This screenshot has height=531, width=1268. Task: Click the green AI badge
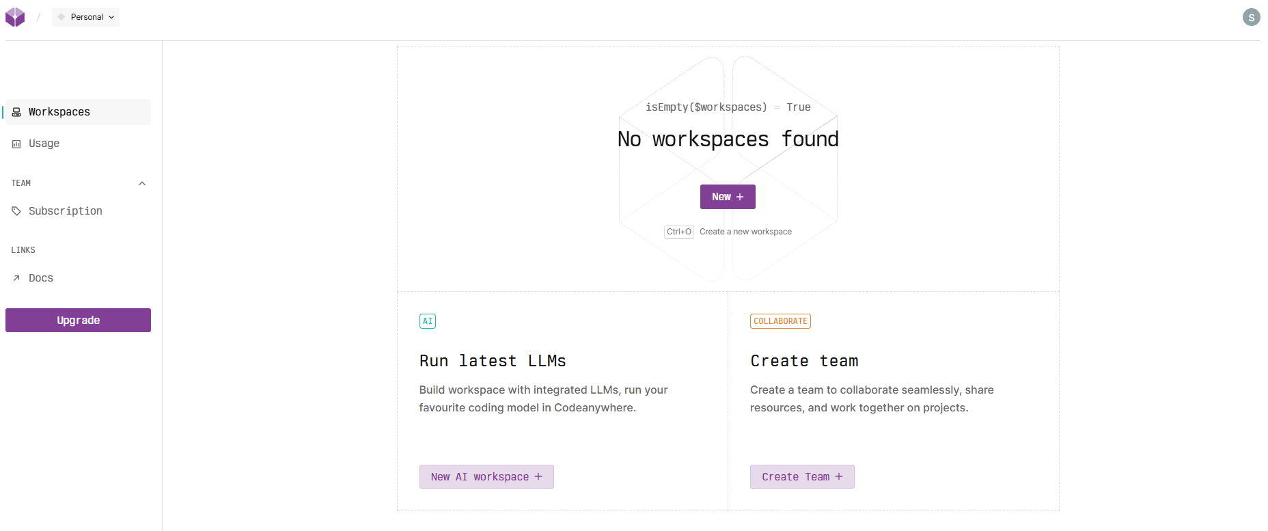(x=427, y=321)
